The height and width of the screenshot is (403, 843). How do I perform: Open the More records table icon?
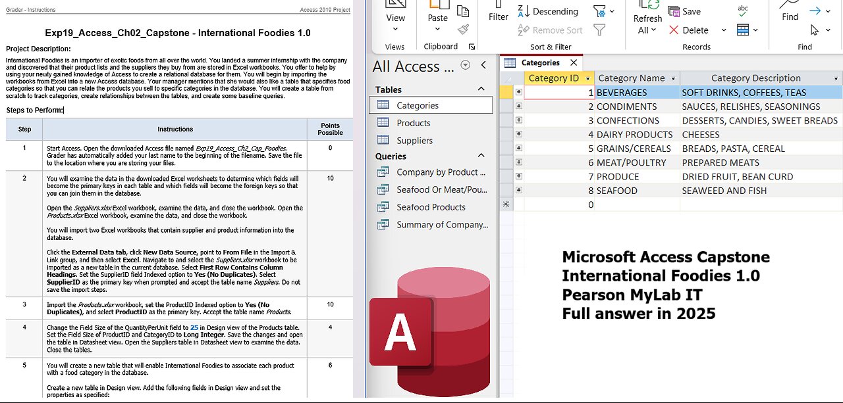(746, 30)
